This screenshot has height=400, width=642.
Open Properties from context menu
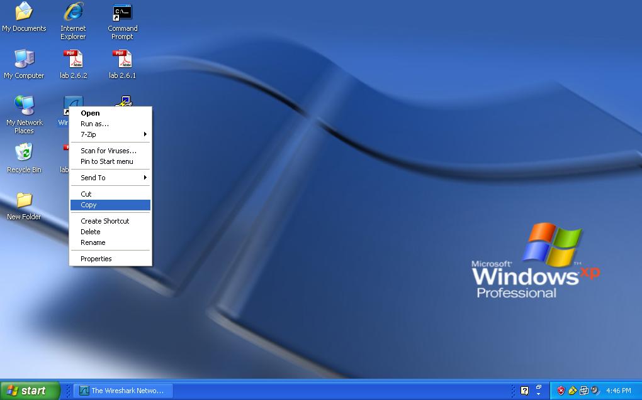point(110,259)
